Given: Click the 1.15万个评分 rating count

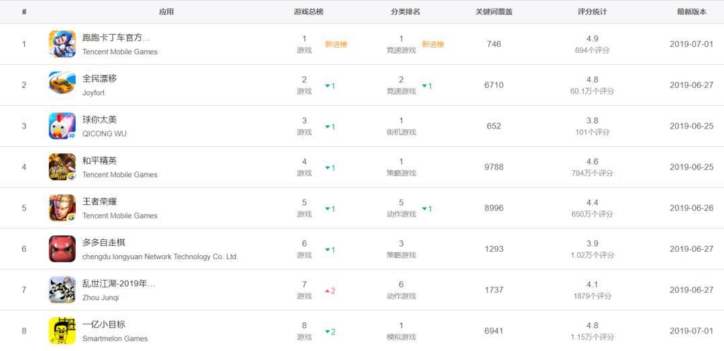Looking at the screenshot, I should [x=593, y=337].
